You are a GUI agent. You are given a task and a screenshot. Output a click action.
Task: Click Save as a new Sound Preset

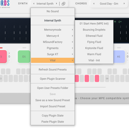[x=53, y=100]
